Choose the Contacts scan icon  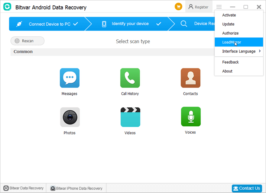[190, 78]
